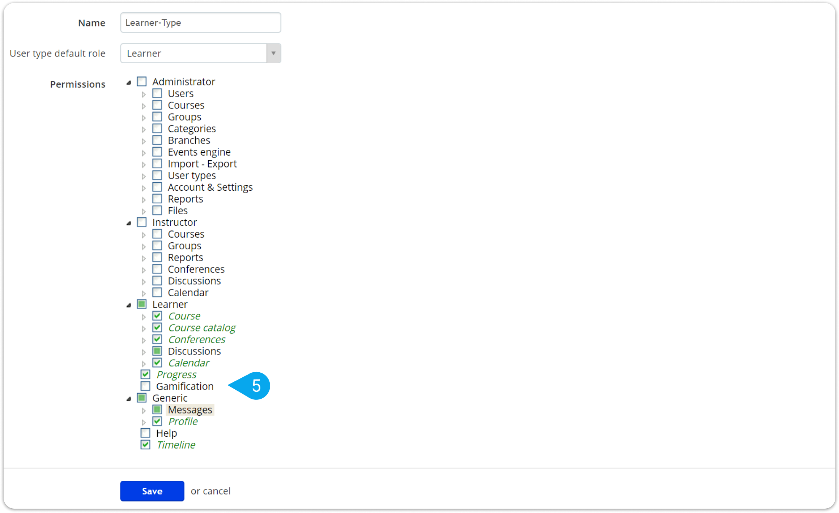Click the Instructor expand arrow icon
839x513 pixels.
131,222
